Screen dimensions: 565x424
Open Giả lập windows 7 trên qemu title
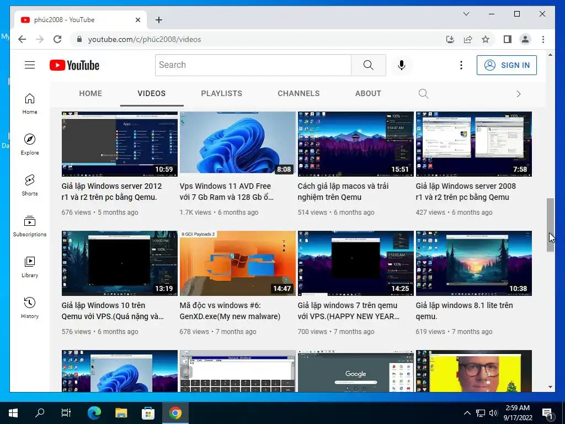349,311
